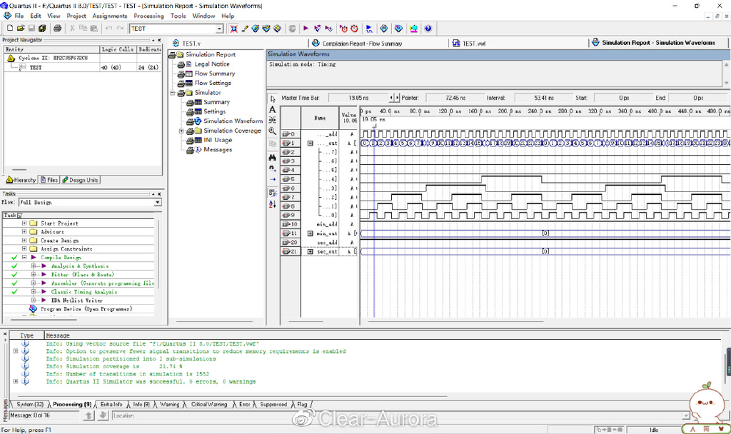Select the Design Units tab
The width and height of the screenshot is (731, 434).
point(80,180)
